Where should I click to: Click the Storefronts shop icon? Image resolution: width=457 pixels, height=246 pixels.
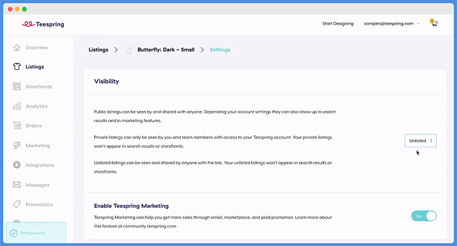pos(17,86)
